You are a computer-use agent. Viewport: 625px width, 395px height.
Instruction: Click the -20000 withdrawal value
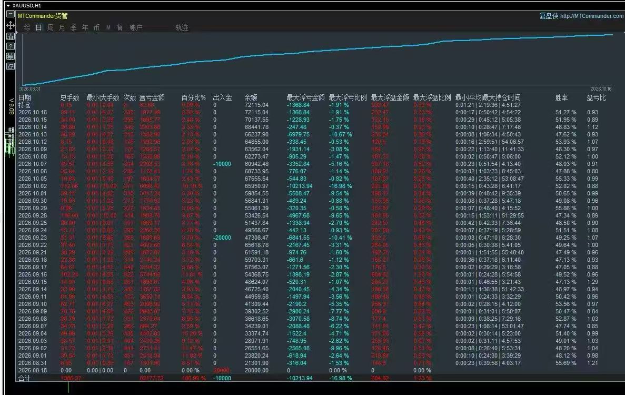coord(222,238)
